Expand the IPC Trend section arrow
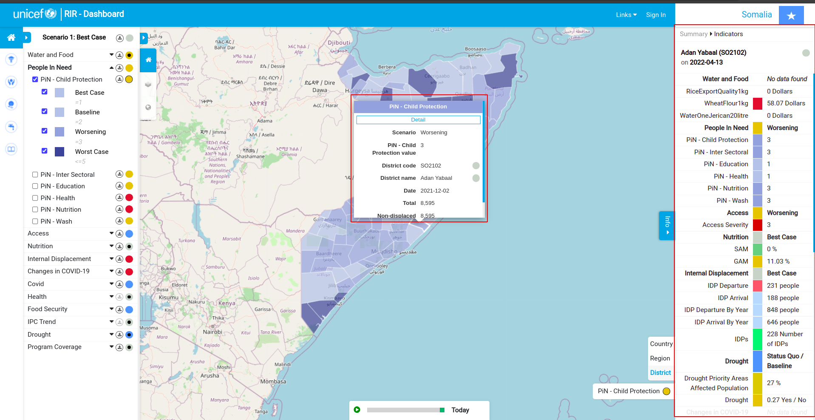Image resolution: width=815 pixels, height=420 pixels. (x=111, y=322)
